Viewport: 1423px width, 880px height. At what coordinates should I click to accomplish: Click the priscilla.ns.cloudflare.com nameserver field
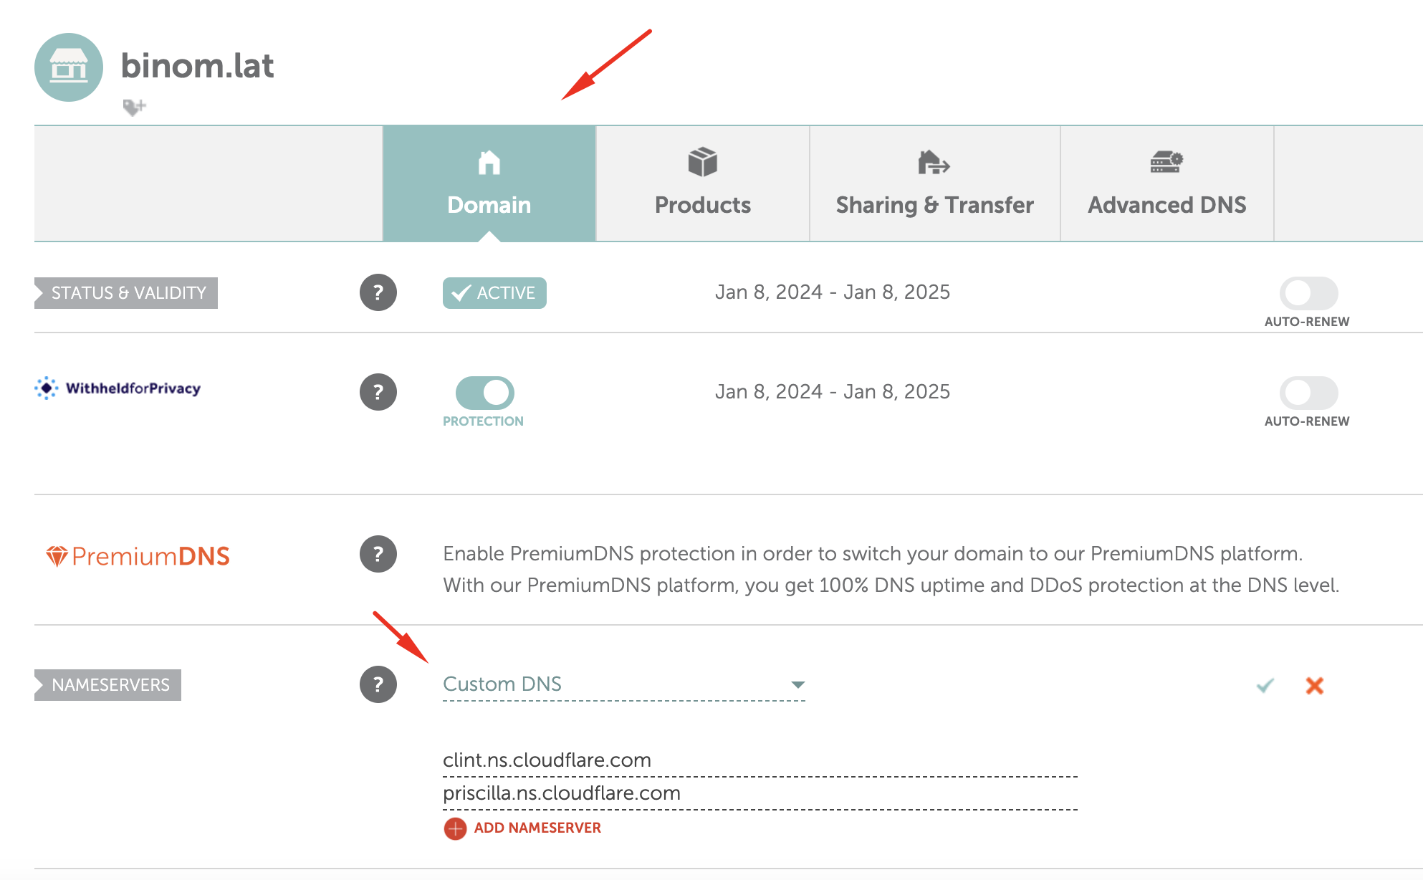click(x=760, y=793)
